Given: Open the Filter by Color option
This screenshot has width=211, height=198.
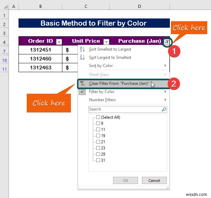Looking at the screenshot, I should click(124, 92).
